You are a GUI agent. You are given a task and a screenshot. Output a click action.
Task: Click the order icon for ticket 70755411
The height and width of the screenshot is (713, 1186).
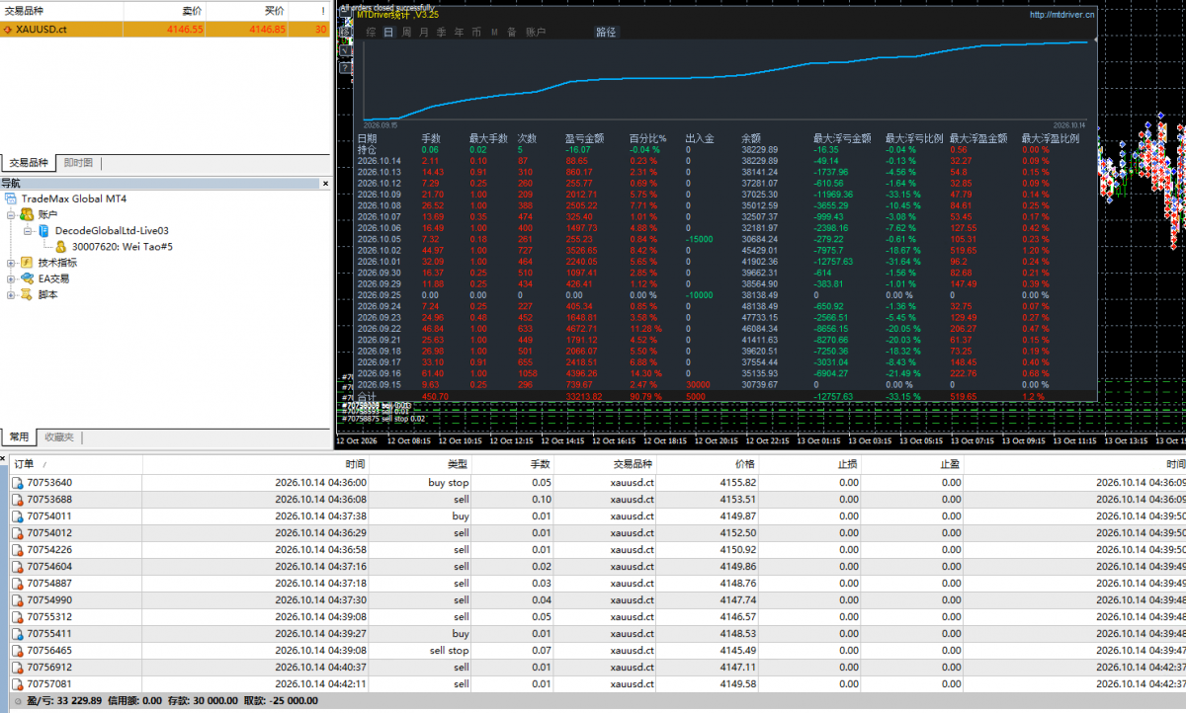coord(18,634)
